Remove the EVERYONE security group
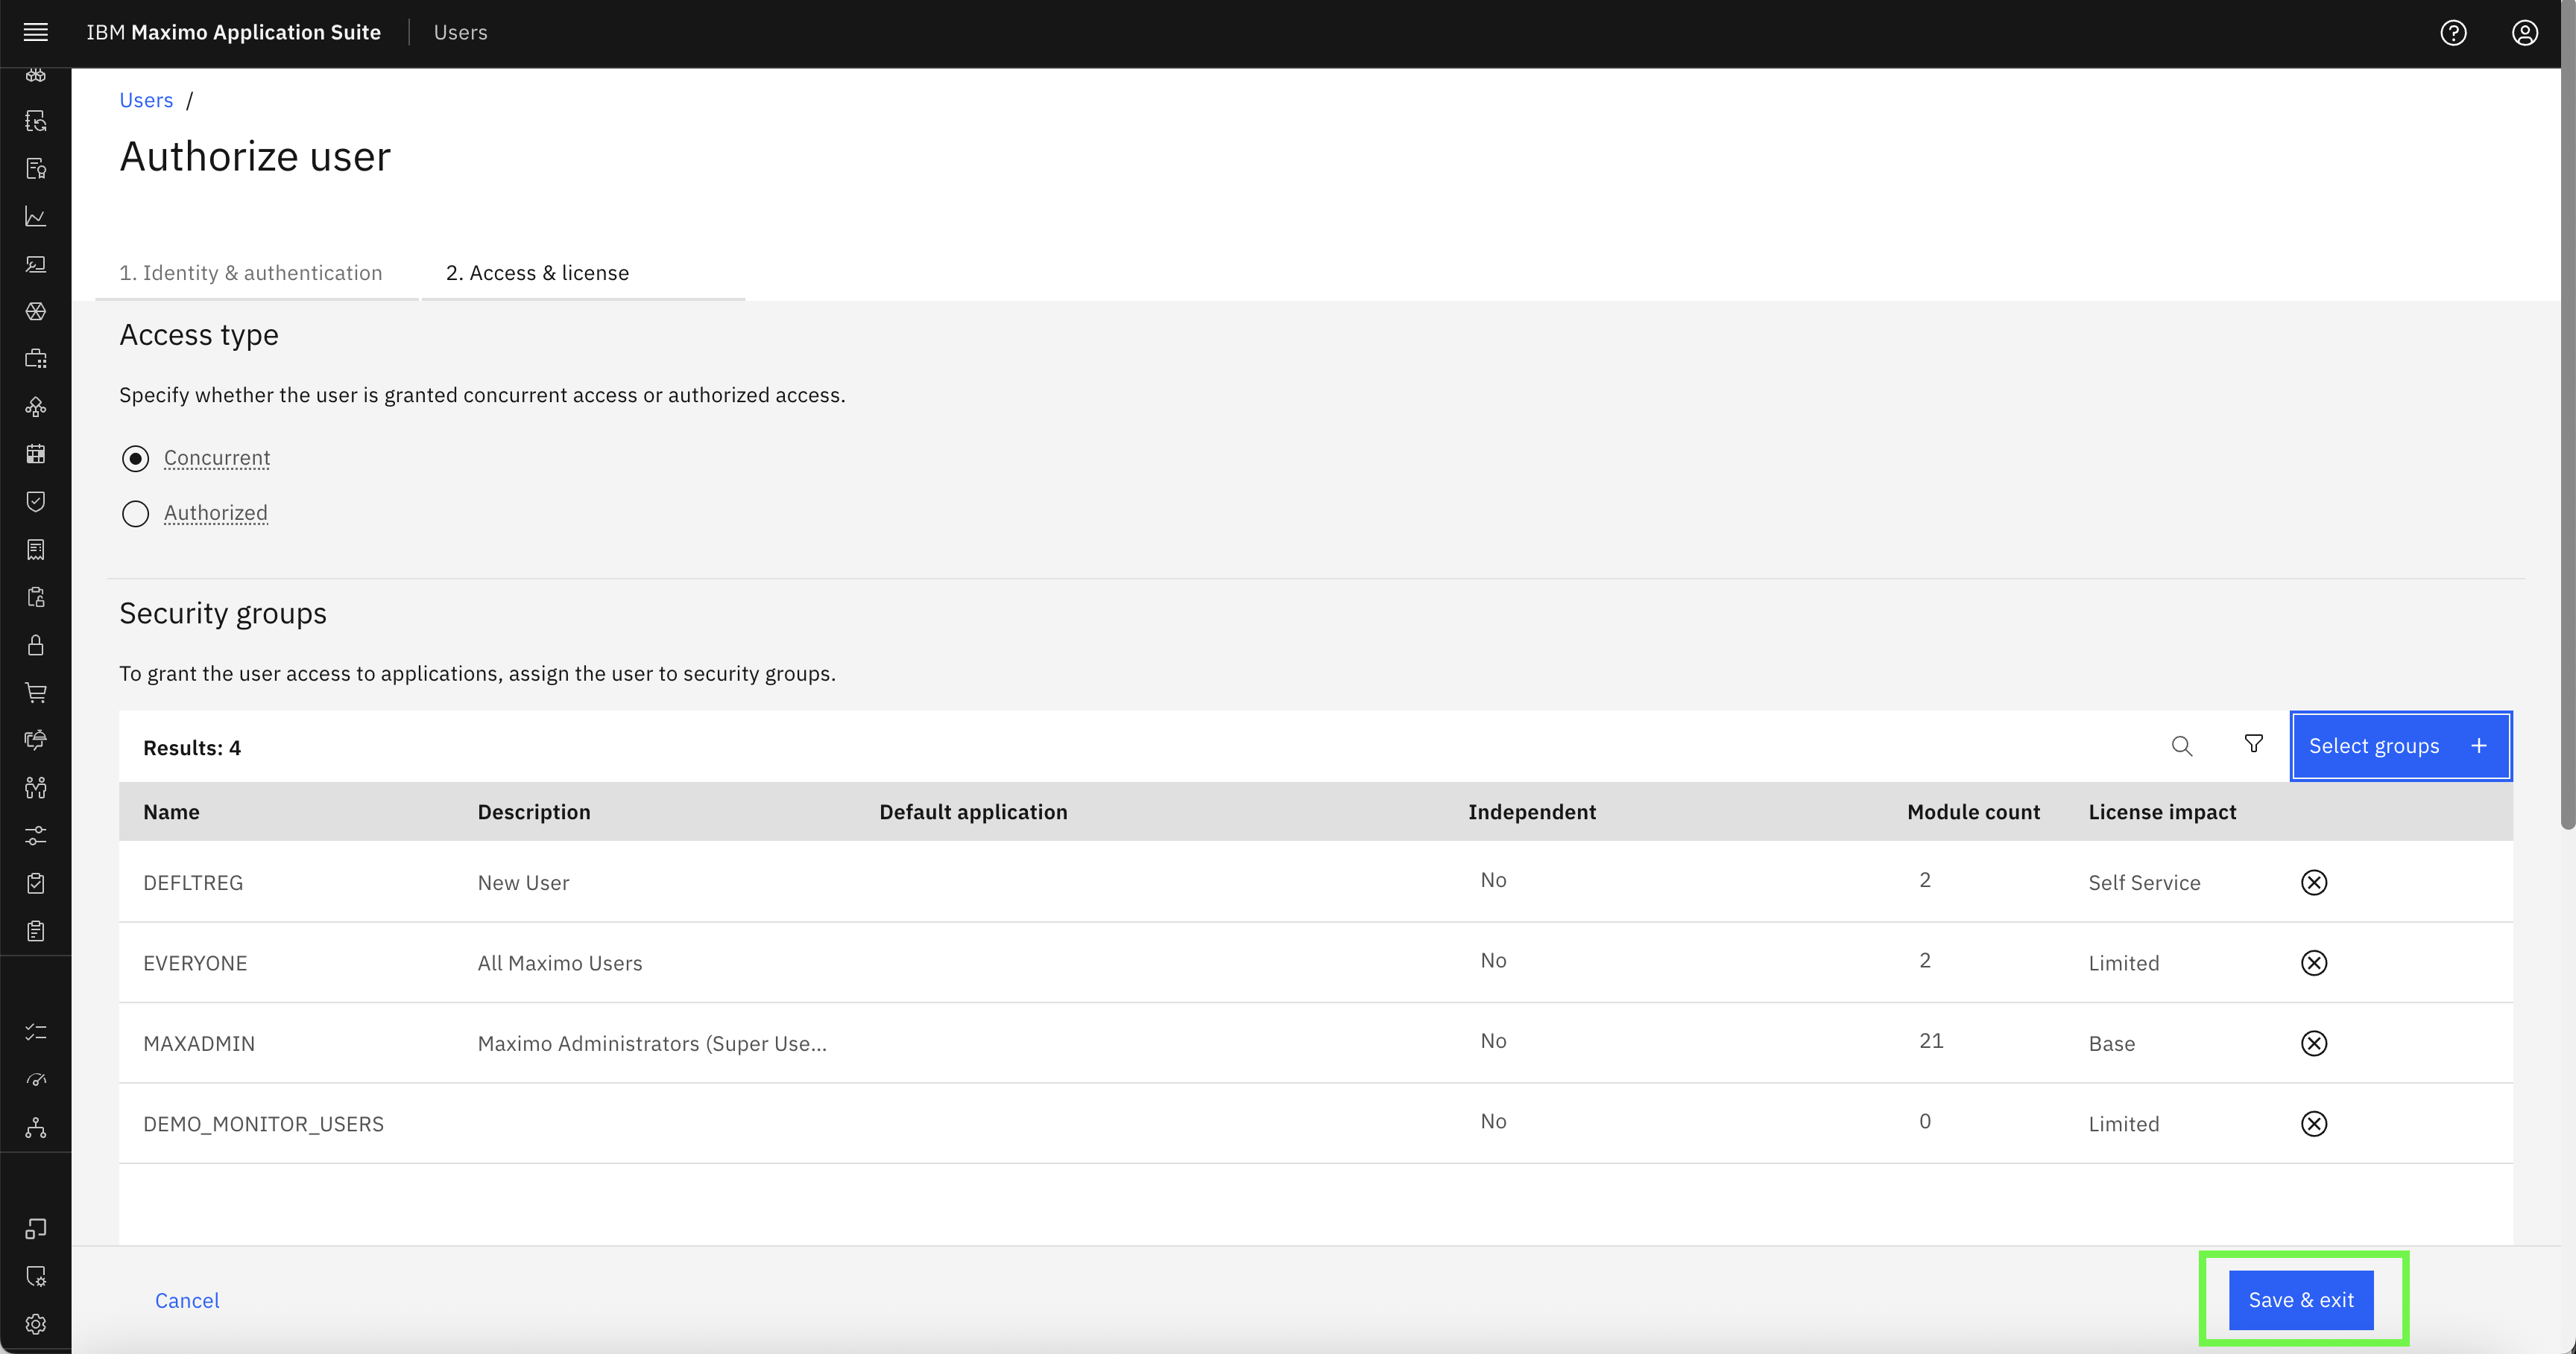 click(2314, 962)
